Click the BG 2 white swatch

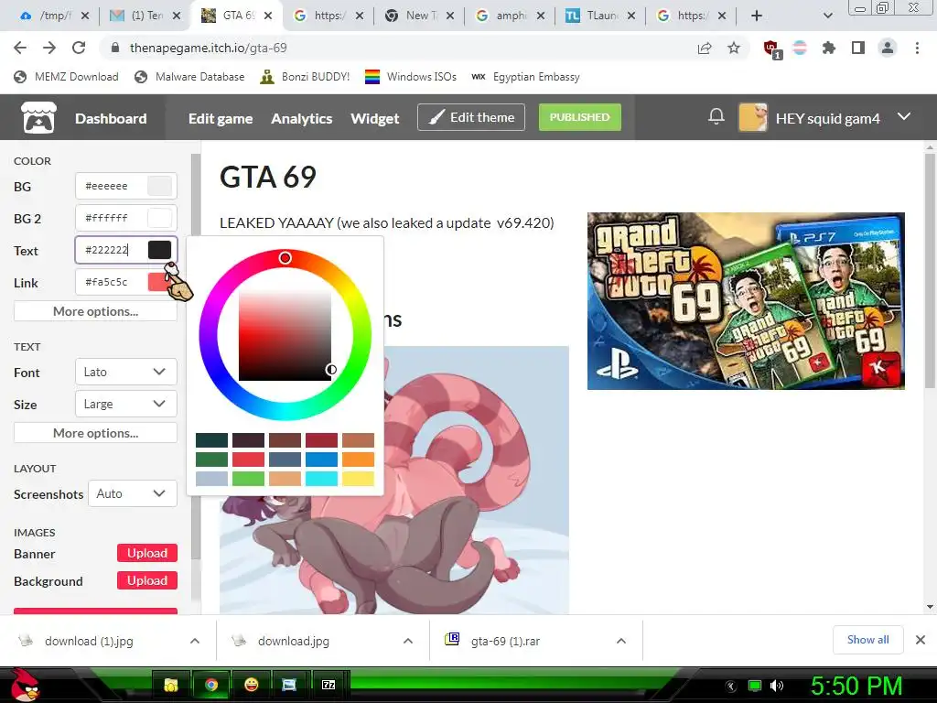[x=159, y=218]
